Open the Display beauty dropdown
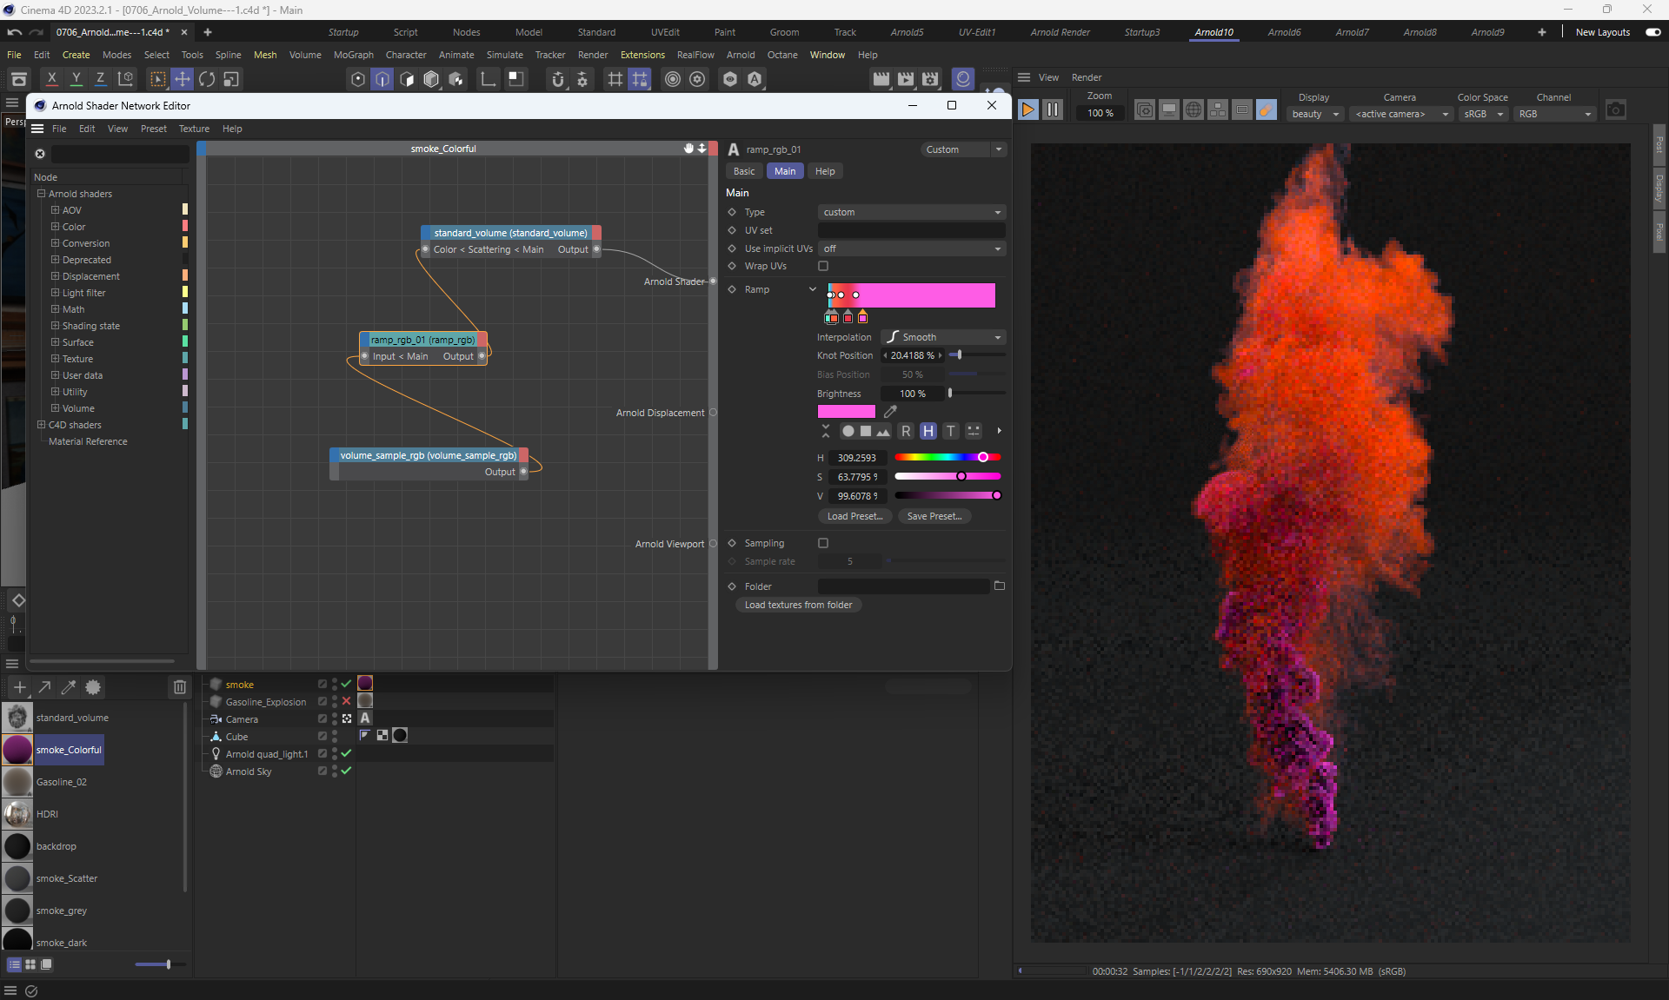 click(x=1315, y=114)
